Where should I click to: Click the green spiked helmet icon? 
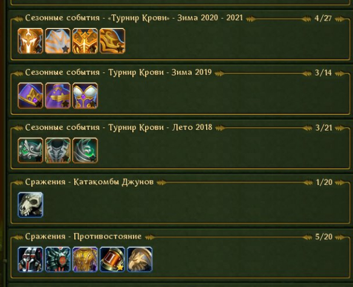(x=30, y=150)
